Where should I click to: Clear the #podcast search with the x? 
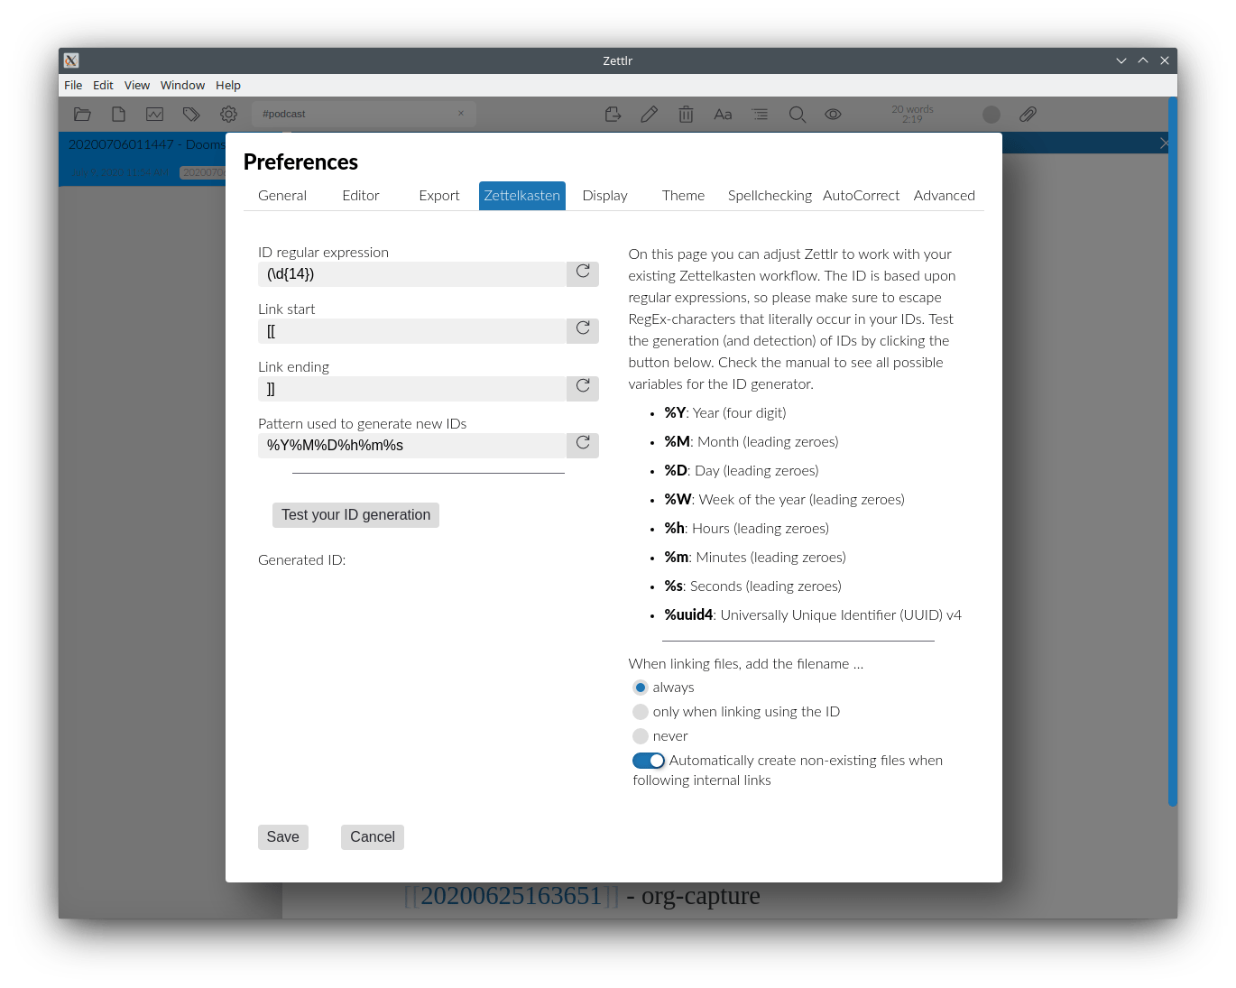pos(461,114)
